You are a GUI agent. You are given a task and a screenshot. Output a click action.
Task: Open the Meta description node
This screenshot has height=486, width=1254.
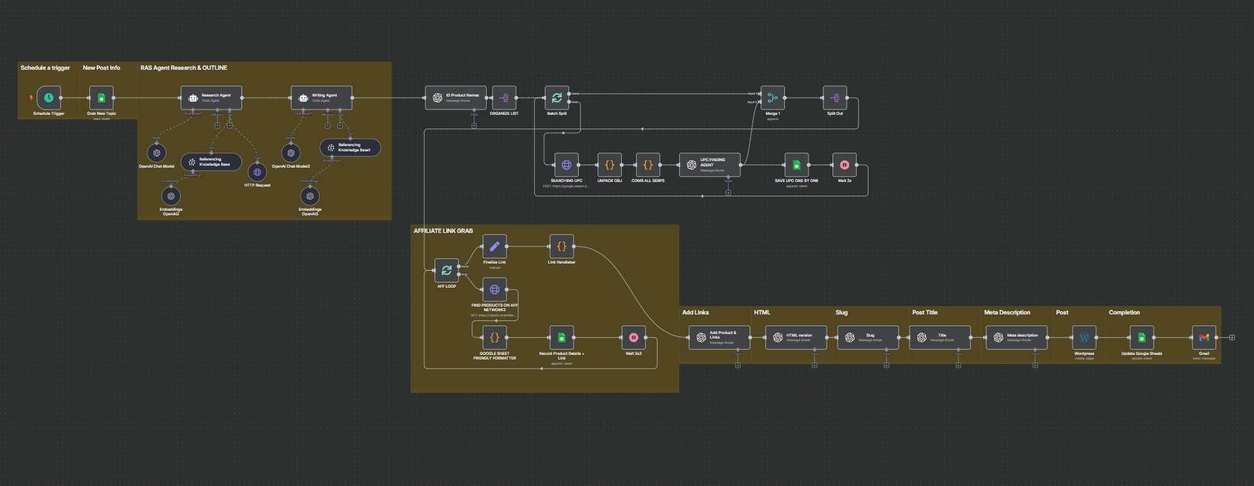coord(1017,338)
